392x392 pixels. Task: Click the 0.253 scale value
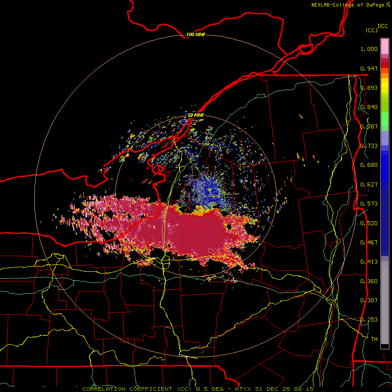pos(369,320)
